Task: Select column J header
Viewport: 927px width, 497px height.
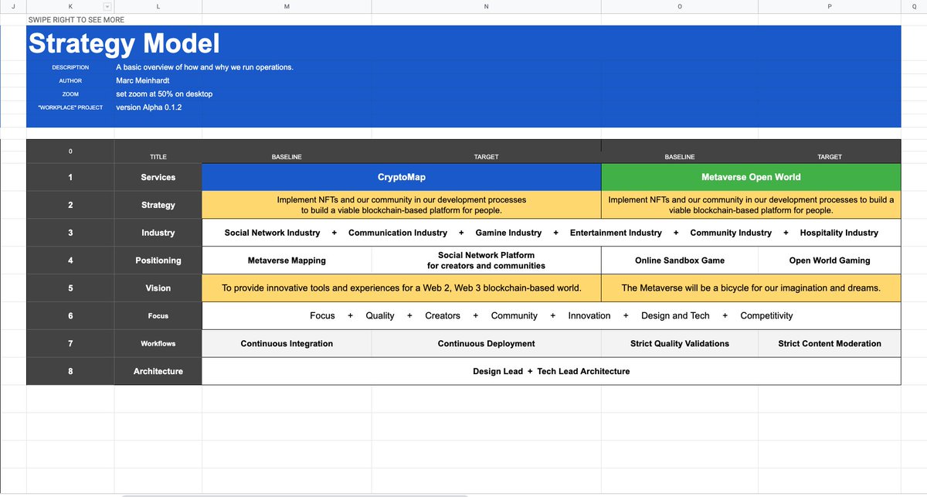Action: tap(13, 7)
